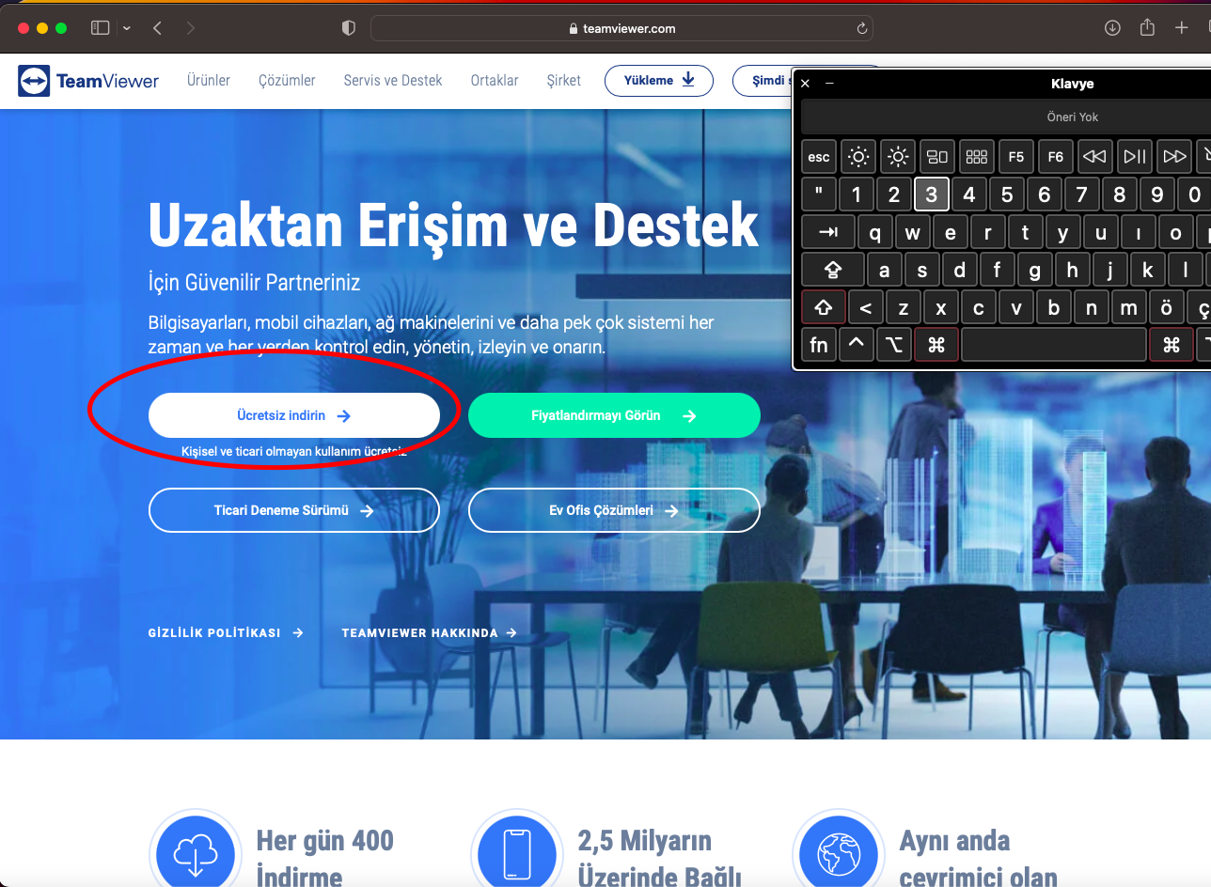
Task: Click the cloud download icon near 'Her gün 400 İndirme'
Action: (x=195, y=851)
